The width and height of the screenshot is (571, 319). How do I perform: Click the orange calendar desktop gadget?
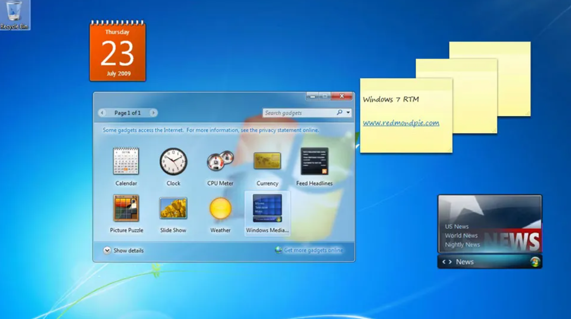tap(118, 51)
